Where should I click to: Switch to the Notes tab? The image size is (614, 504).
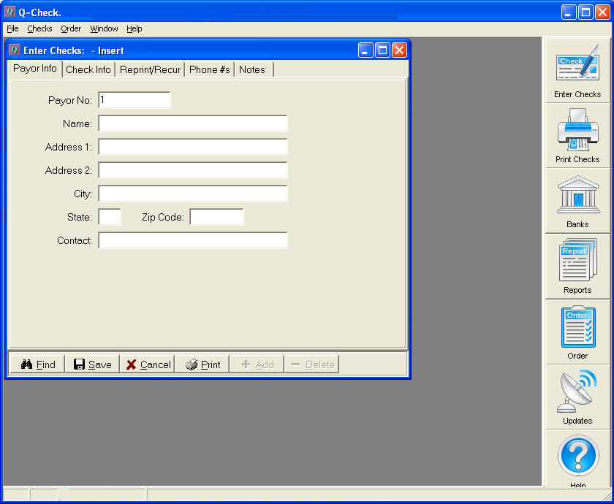click(x=252, y=69)
